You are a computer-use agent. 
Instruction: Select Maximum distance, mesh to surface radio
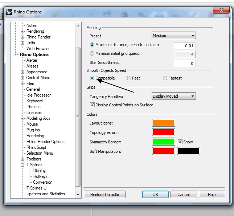point(92,45)
